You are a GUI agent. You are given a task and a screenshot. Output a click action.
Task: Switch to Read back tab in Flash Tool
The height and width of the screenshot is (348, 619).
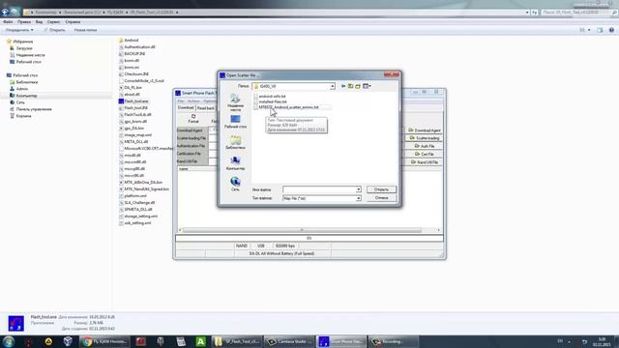click(x=206, y=108)
